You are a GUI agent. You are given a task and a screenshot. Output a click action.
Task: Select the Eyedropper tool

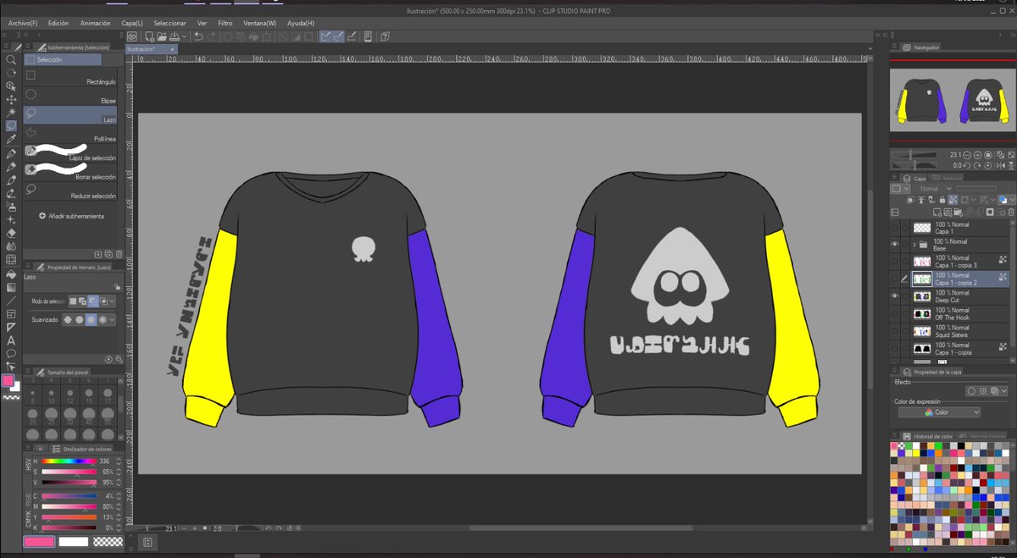point(11,138)
